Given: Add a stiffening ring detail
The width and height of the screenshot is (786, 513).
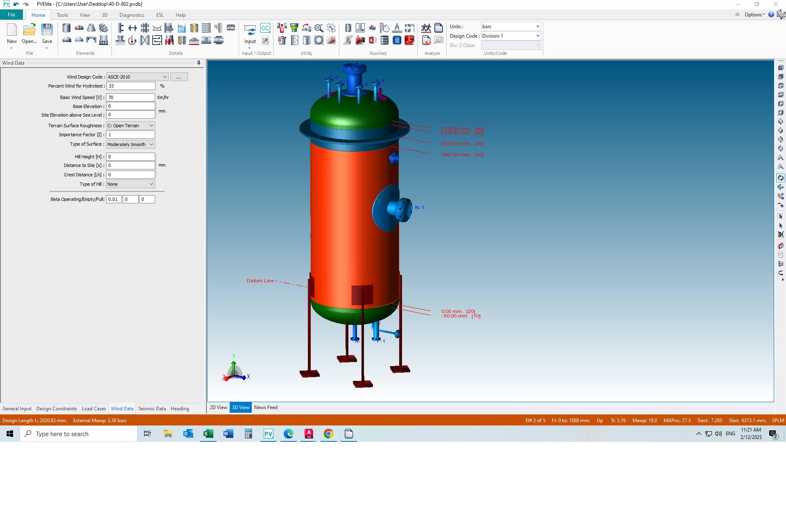Looking at the screenshot, I should [x=120, y=28].
